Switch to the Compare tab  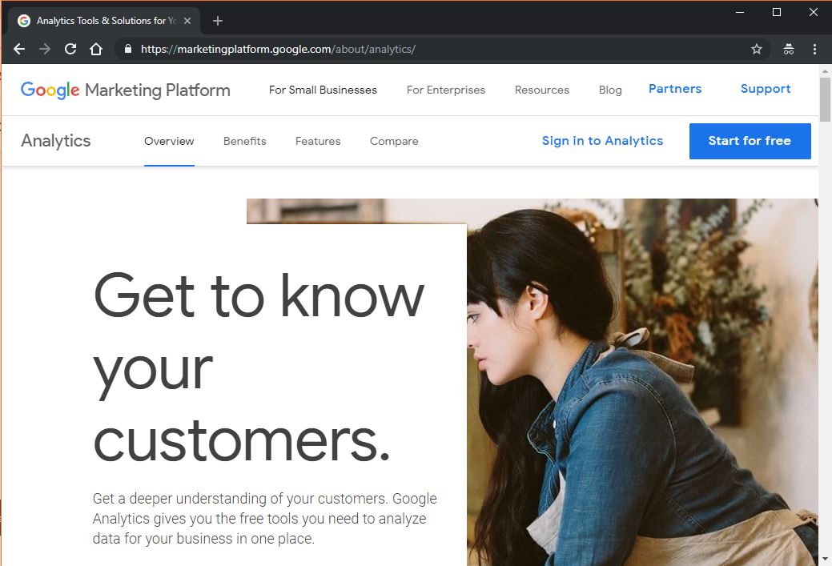tap(394, 141)
